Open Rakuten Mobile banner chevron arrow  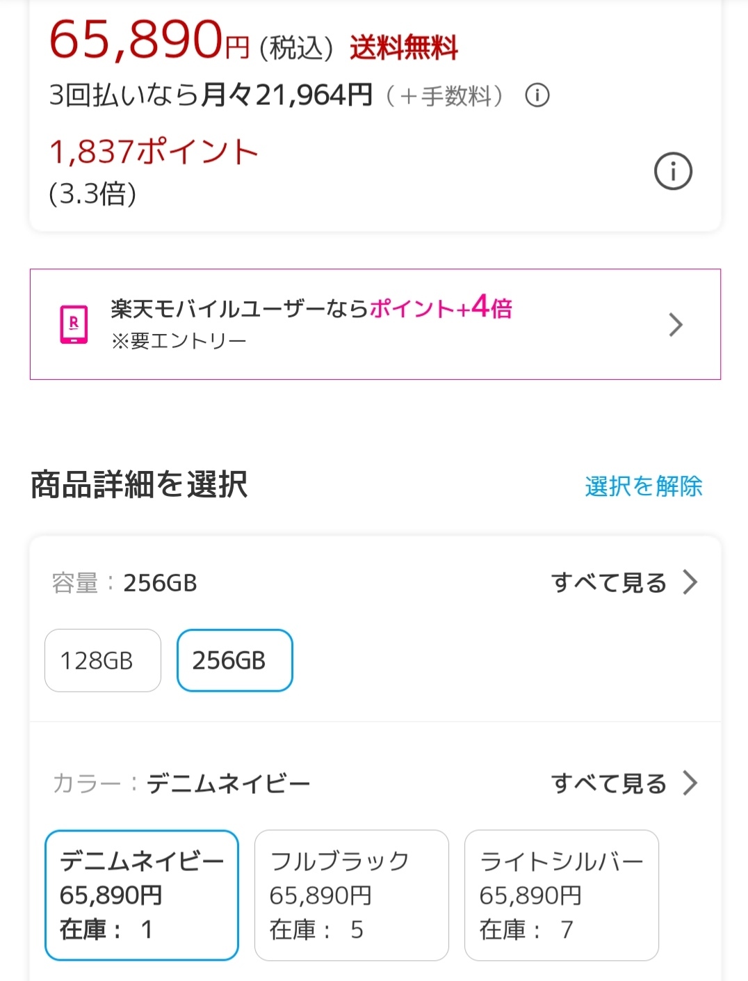point(675,325)
